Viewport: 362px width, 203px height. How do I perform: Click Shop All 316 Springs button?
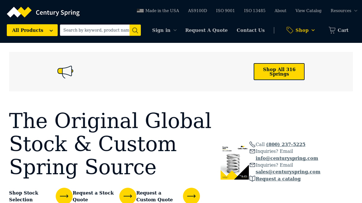tap(279, 72)
